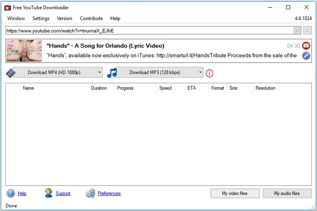The height and width of the screenshot is (211, 317).
Task: Click the blue music notes icon
Action: tap(112, 73)
